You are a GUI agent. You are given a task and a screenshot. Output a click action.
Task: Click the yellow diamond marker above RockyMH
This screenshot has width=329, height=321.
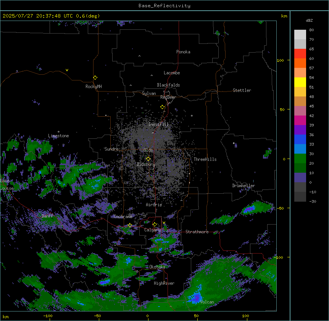click(95, 78)
